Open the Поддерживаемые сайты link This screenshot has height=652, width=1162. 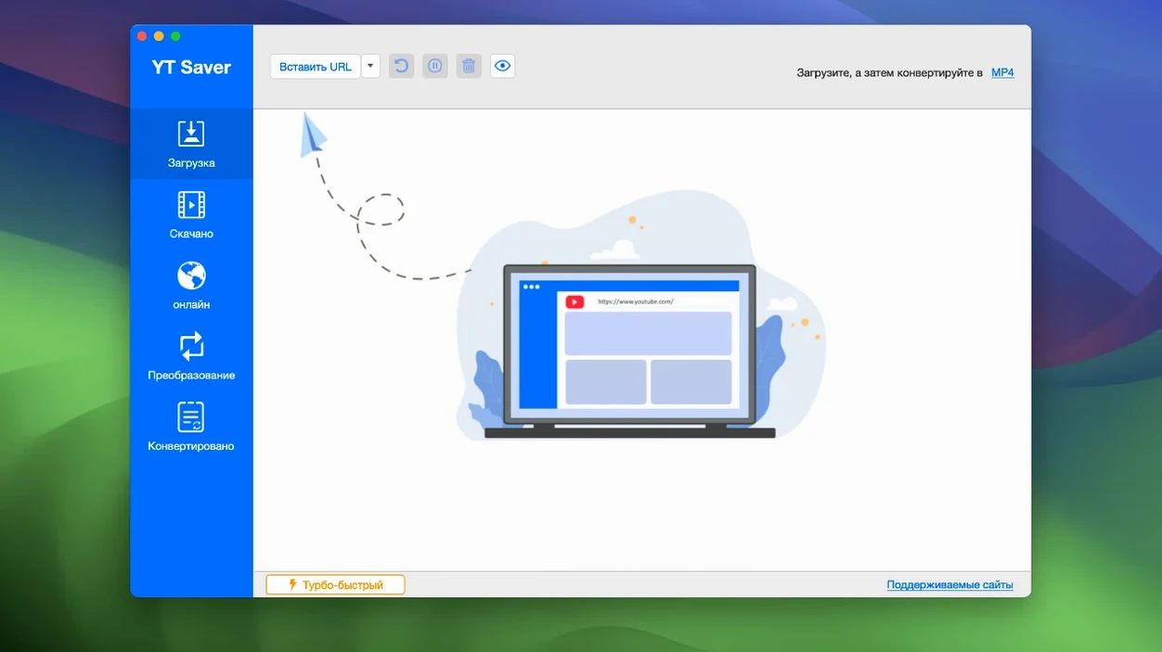pos(949,585)
